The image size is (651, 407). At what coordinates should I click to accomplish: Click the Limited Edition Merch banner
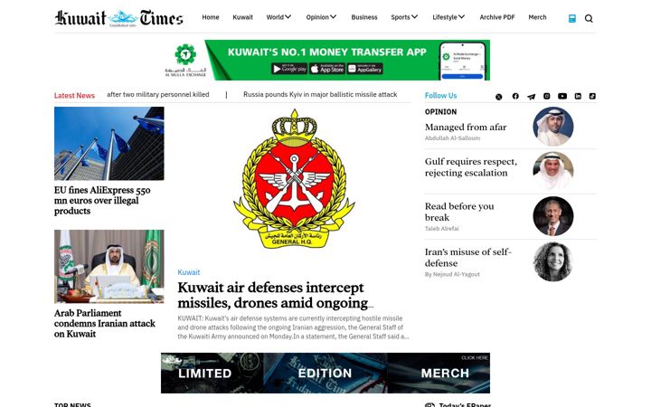(x=325, y=373)
